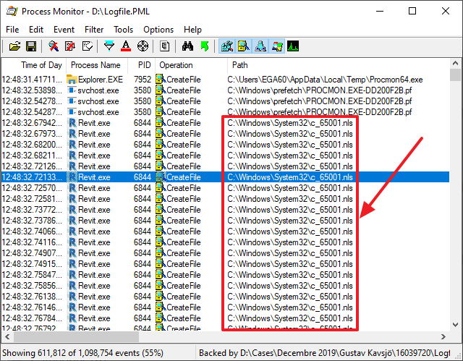
Task: Open the Help menu
Action: click(192, 30)
